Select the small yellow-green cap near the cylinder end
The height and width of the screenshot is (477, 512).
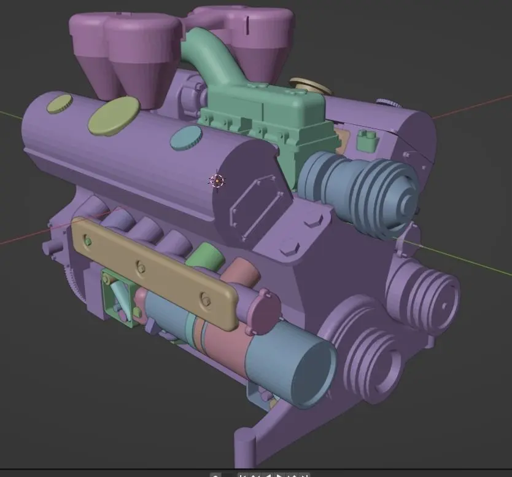point(60,104)
